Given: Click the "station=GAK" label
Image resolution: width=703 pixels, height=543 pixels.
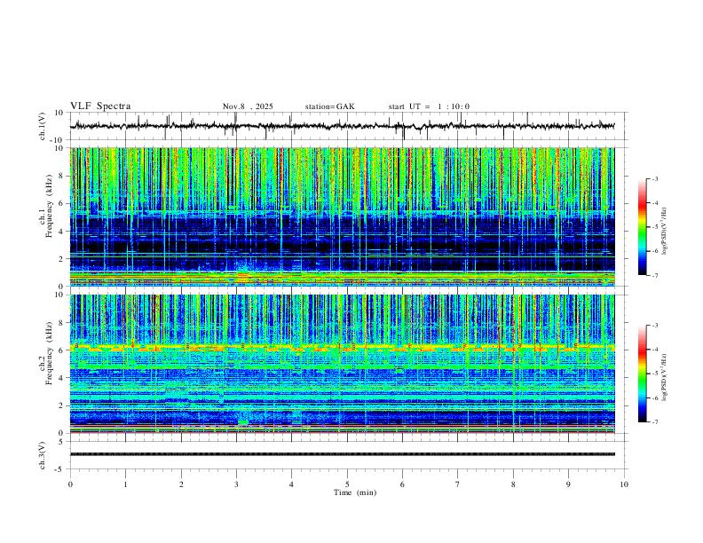Looking at the screenshot, I should point(329,106).
